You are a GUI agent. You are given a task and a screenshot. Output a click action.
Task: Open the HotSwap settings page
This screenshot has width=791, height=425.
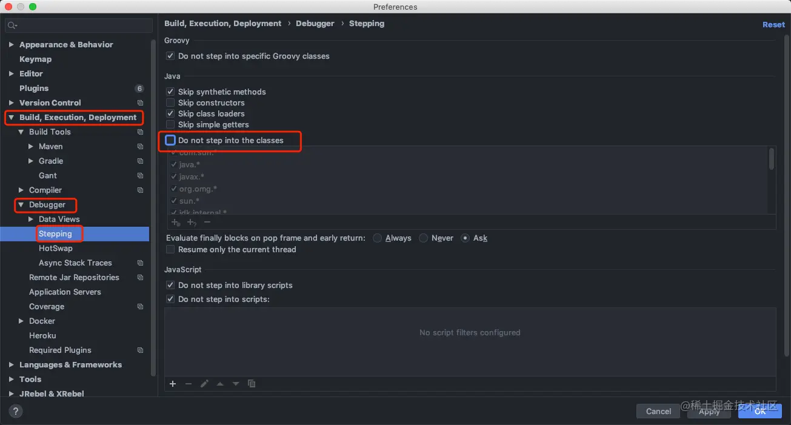[56, 249]
